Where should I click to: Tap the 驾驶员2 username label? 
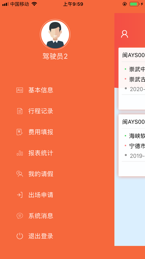click(55, 56)
